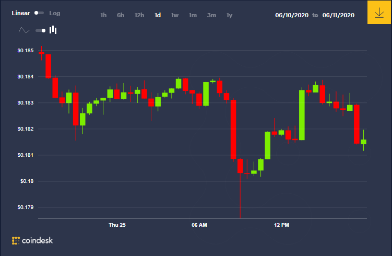Click the $0.179 price axis label

pos(26,207)
